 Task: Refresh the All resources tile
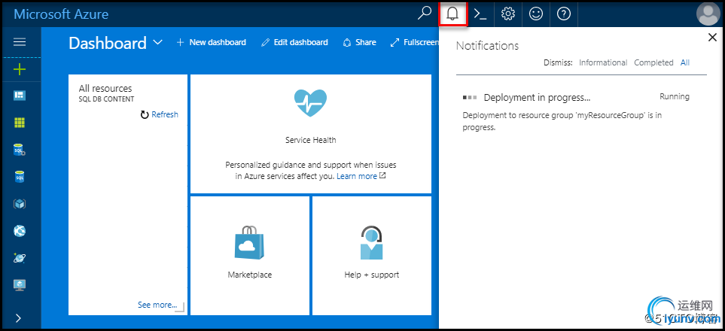(x=160, y=114)
